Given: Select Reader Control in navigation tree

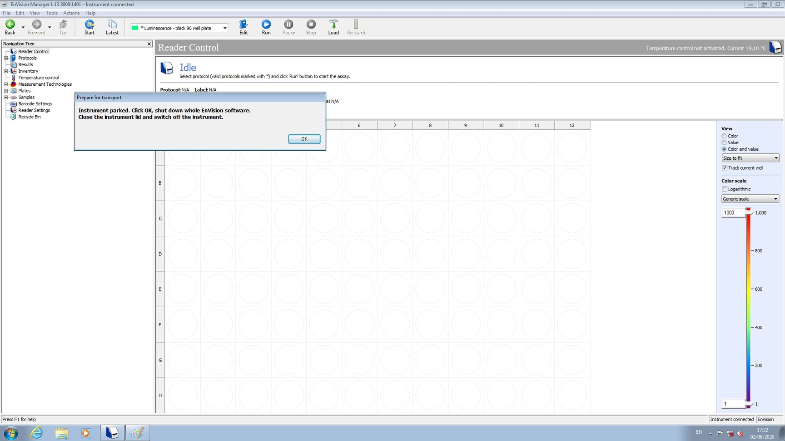Looking at the screenshot, I should pyautogui.click(x=33, y=51).
